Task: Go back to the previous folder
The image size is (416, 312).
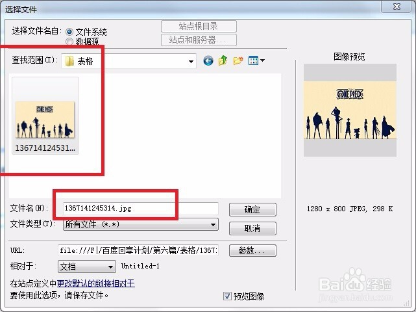Action: click(x=208, y=61)
